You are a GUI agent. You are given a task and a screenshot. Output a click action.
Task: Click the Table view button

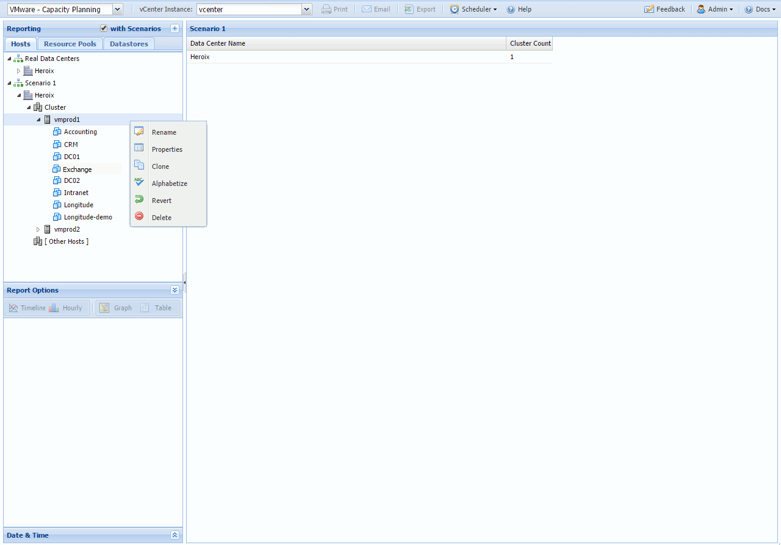(x=157, y=308)
